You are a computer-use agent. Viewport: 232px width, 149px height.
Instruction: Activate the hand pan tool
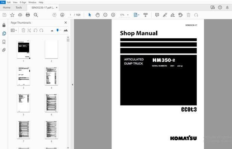click(98, 15)
